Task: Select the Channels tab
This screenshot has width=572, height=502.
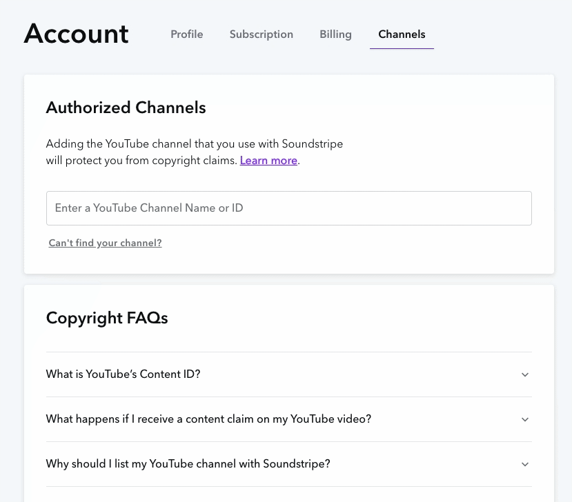Action: (x=402, y=34)
